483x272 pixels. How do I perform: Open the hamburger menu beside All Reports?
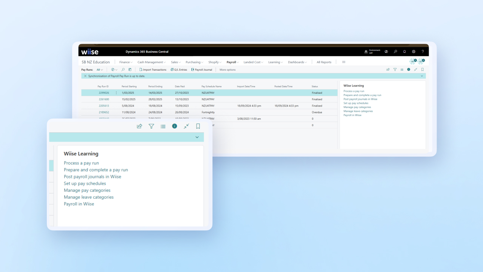[x=344, y=62]
